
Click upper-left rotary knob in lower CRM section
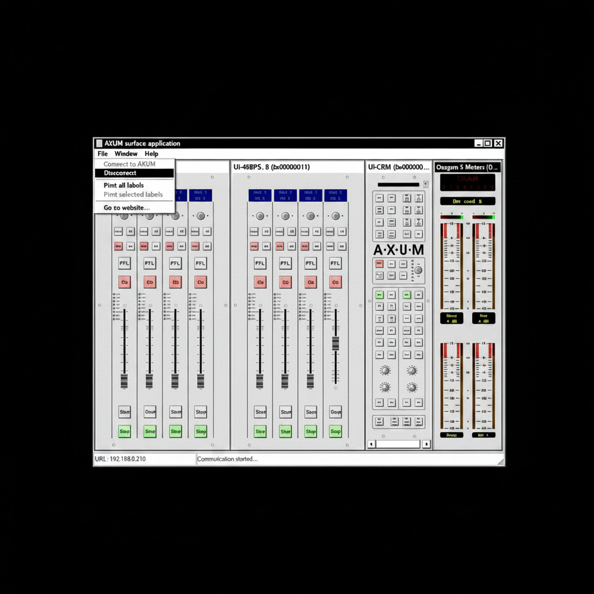click(385, 371)
